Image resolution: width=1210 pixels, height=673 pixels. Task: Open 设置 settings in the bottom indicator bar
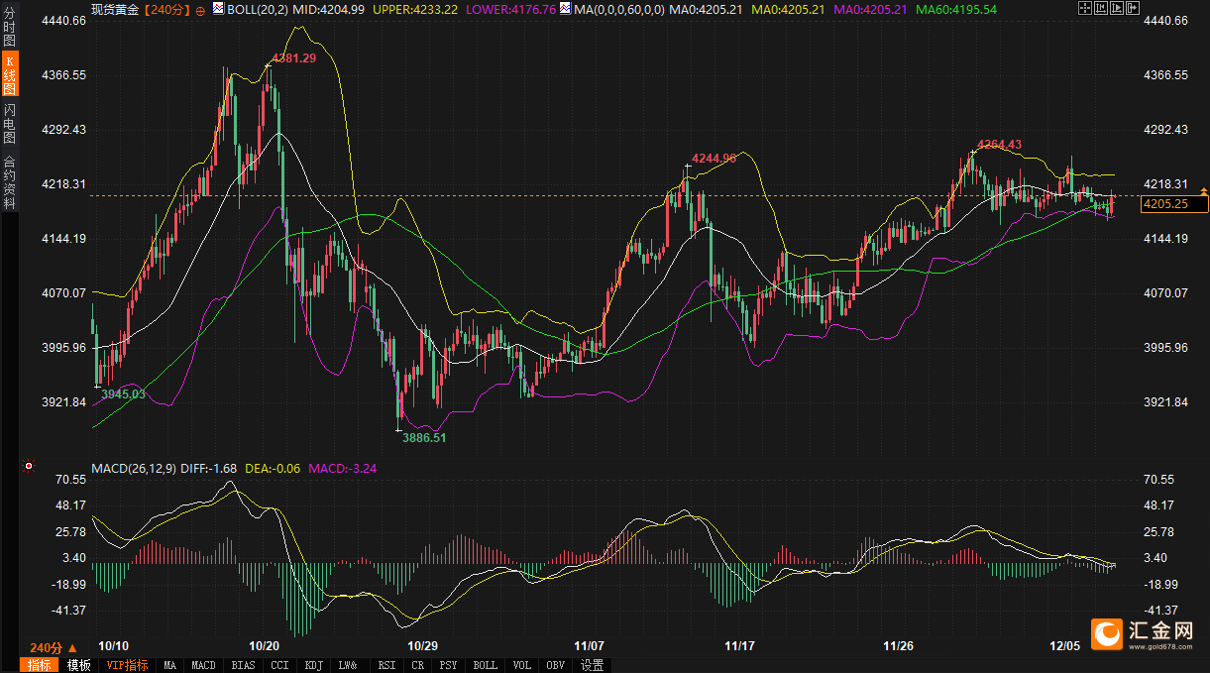tap(593, 665)
